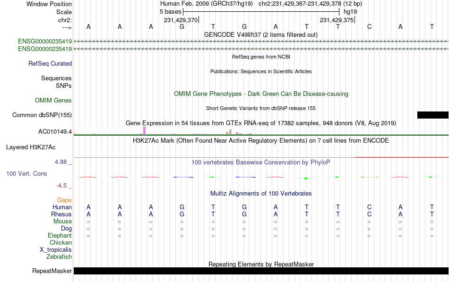
Task: Click the Mouse alignment row label
Action: tap(62, 222)
